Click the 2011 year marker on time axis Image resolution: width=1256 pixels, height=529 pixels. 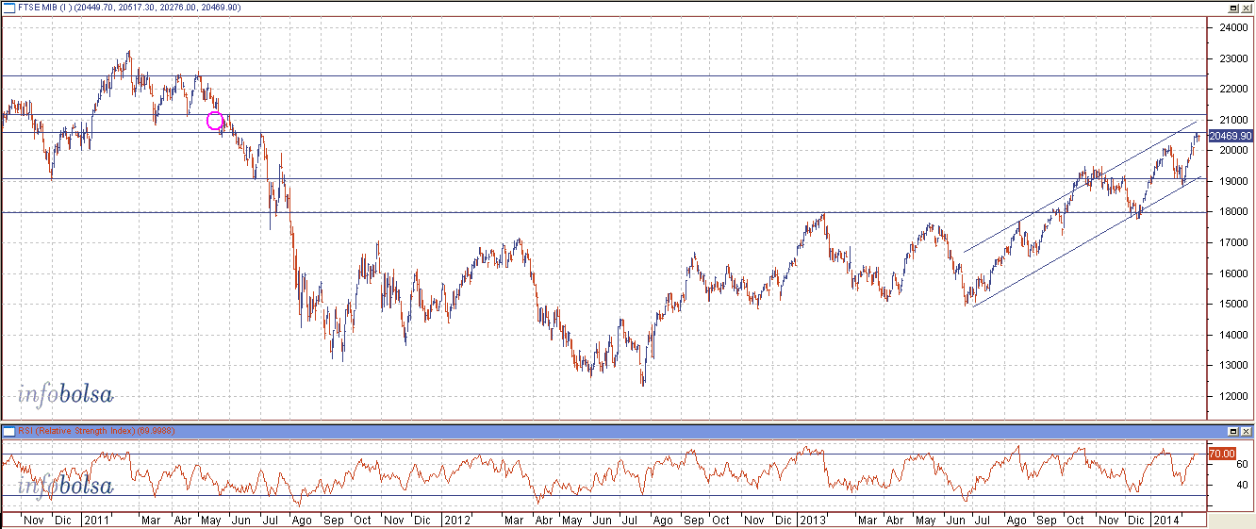click(95, 520)
